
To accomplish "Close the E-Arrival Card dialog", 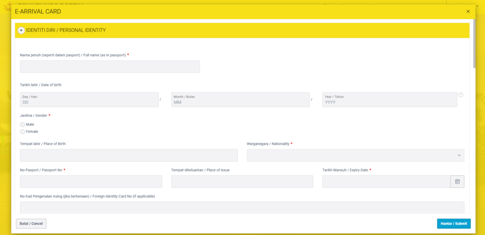I will pyautogui.click(x=468, y=11).
